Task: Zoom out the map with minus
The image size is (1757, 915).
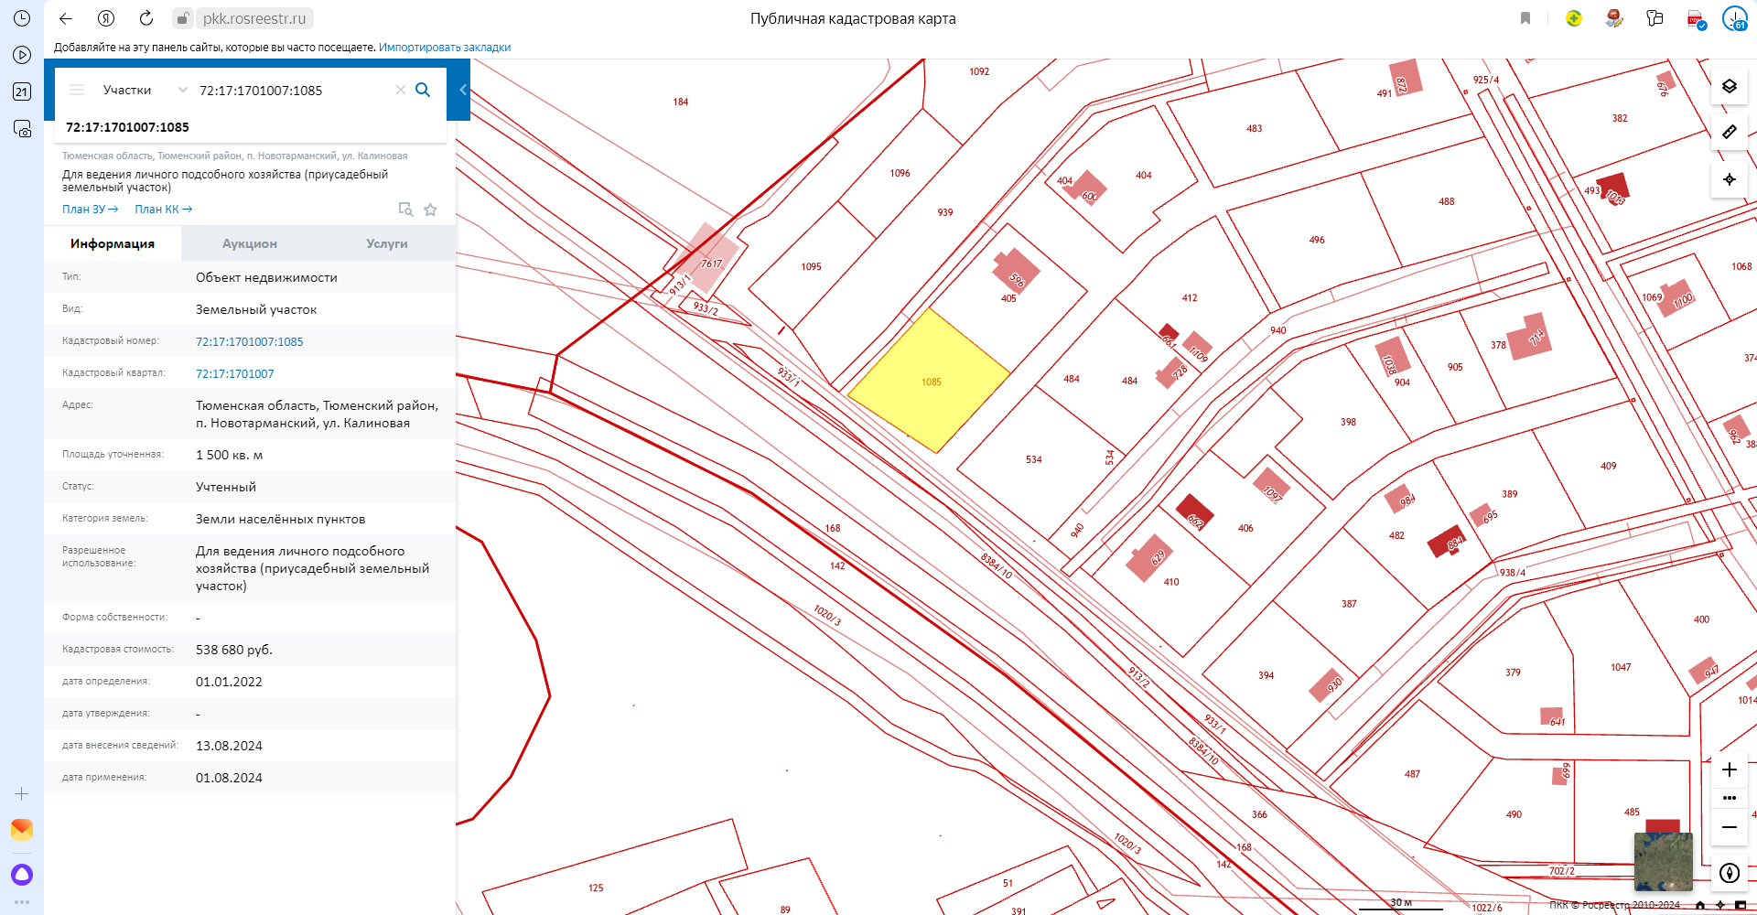Action: [x=1729, y=827]
